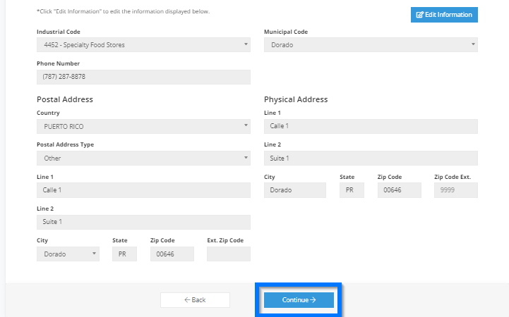The image size is (509, 317).
Task: Open the postal City dropdown showing Dorado
Action: [x=68, y=254]
